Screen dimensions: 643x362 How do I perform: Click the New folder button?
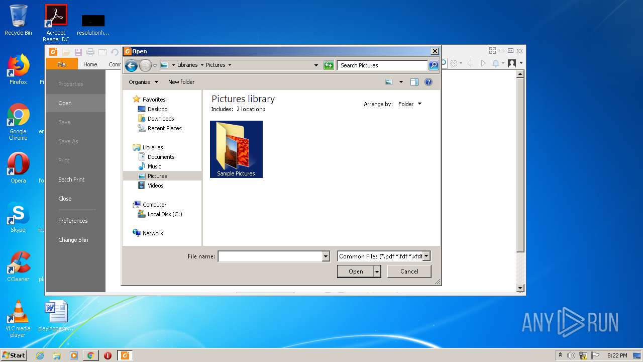click(x=181, y=82)
